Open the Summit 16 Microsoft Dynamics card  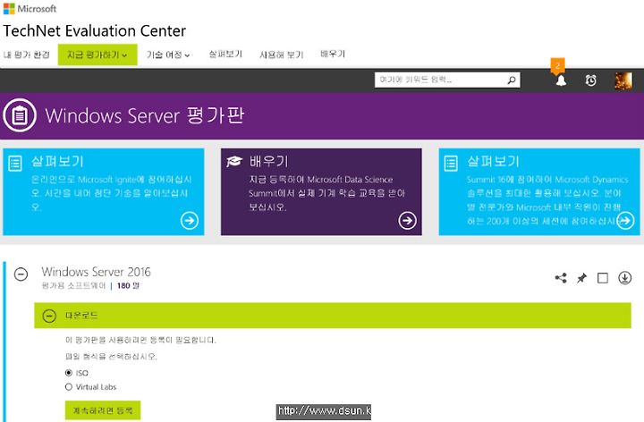click(539, 191)
